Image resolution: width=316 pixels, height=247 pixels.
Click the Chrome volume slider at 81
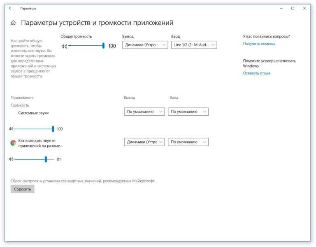(x=46, y=159)
